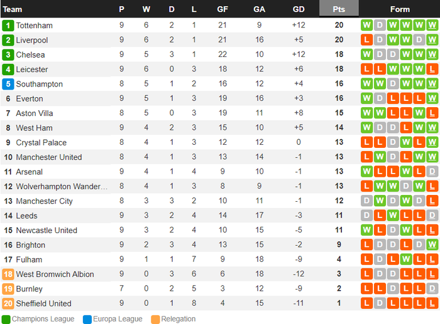This screenshot has width=440, height=324.
Task: Select Wolverhampton Wanderers team name
Action: pyautogui.click(x=62, y=186)
